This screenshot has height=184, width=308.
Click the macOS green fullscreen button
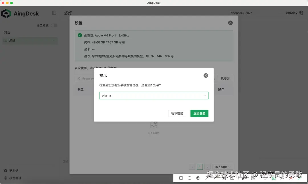click(x=12, y=3)
